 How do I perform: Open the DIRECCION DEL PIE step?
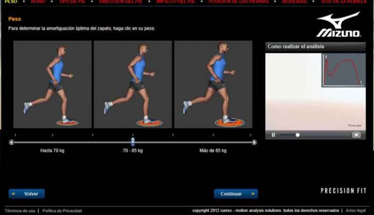120,1
